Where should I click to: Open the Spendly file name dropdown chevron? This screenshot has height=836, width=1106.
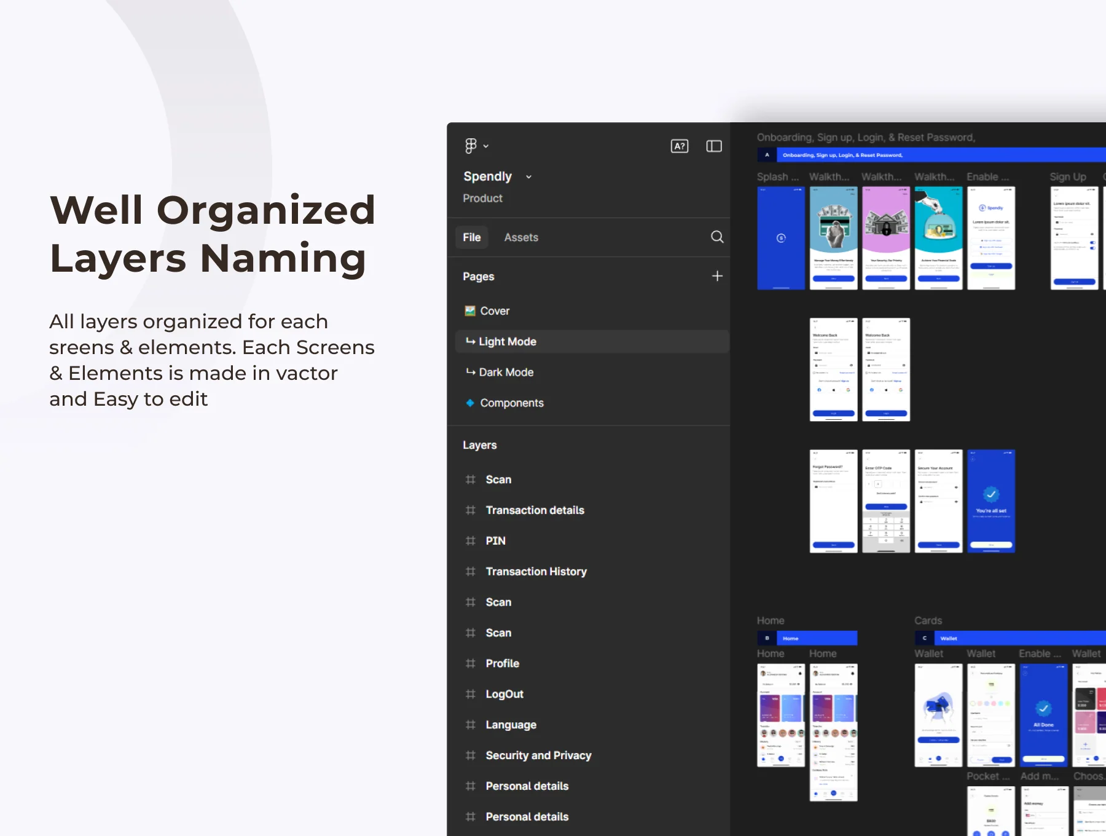[528, 177]
